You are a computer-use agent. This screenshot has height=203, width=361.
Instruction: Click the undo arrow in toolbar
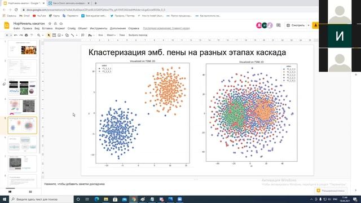[x=16, y=35]
